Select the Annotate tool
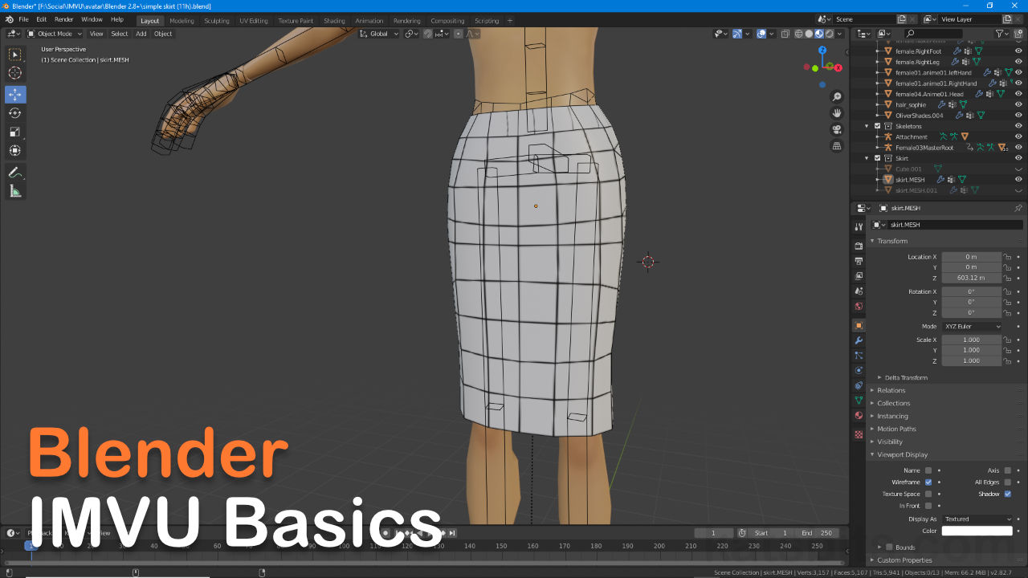1028x578 pixels. tap(15, 173)
